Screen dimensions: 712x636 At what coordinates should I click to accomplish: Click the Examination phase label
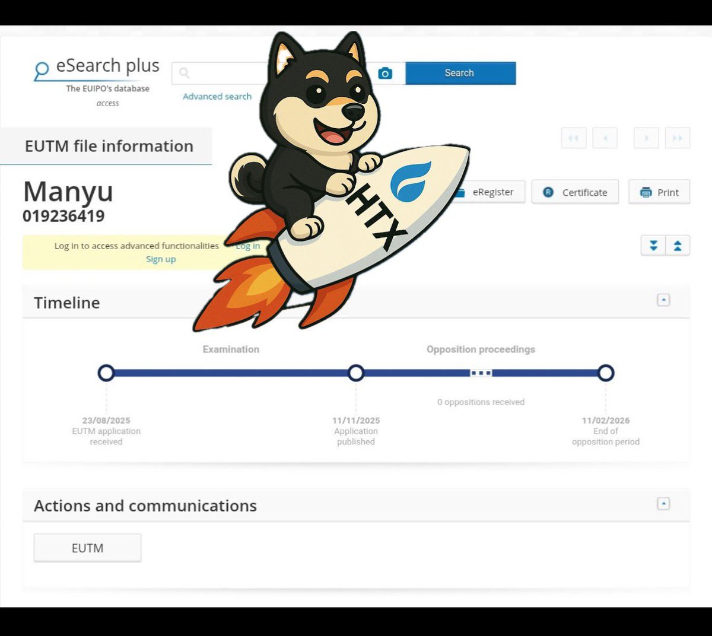coord(231,349)
